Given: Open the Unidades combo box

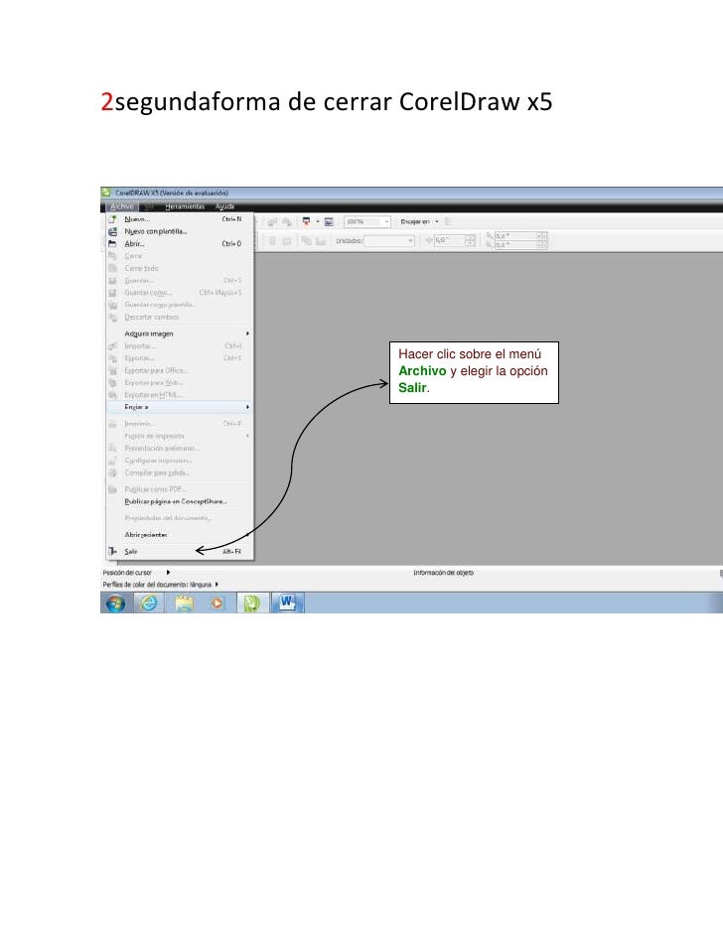Looking at the screenshot, I should click(x=389, y=241).
